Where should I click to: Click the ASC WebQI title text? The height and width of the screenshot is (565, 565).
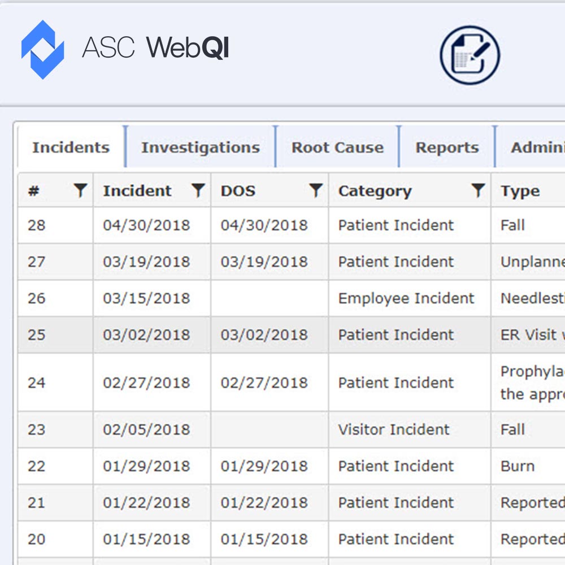click(155, 47)
